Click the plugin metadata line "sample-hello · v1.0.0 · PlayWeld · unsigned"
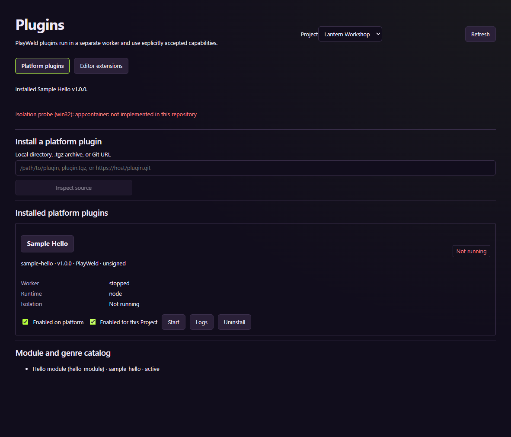This screenshot has width=511, height=437. pos(73,263)
